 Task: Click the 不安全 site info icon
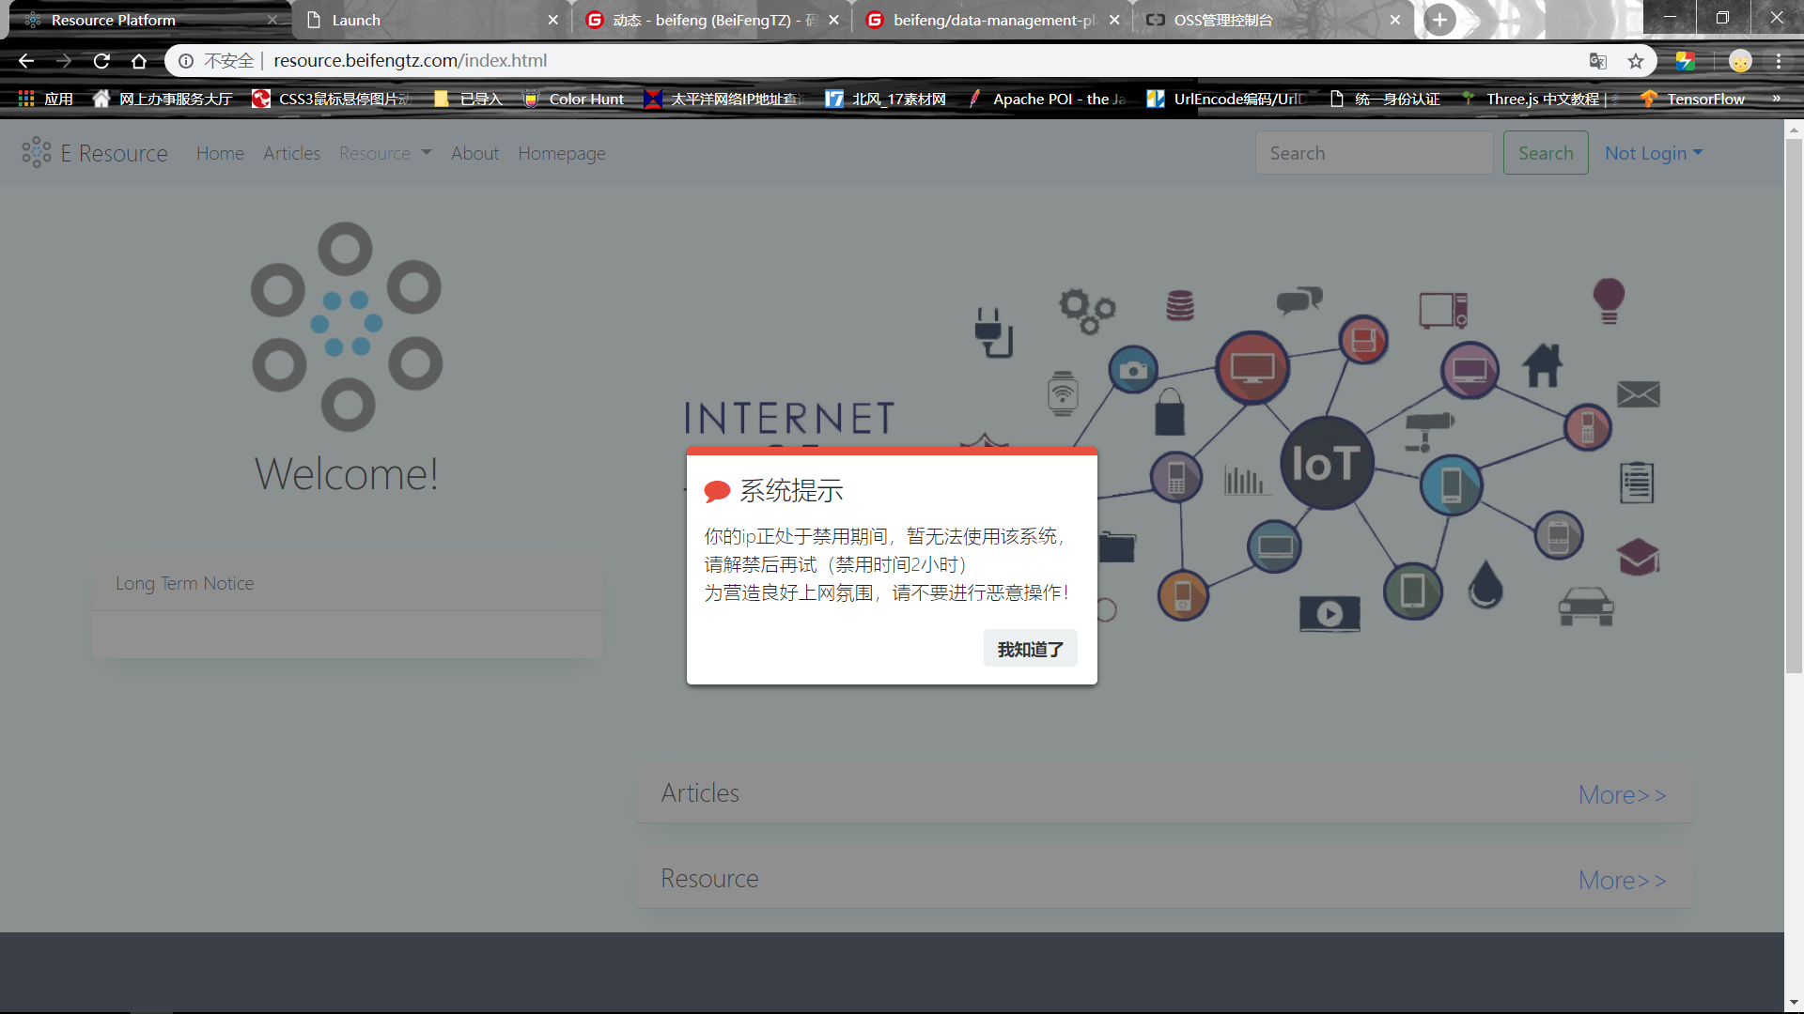coord(185,60)
